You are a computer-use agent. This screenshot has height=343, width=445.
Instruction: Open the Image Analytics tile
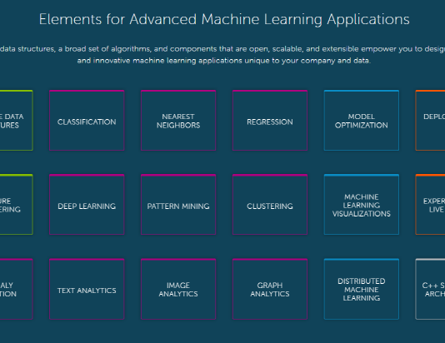coord(178,289)
